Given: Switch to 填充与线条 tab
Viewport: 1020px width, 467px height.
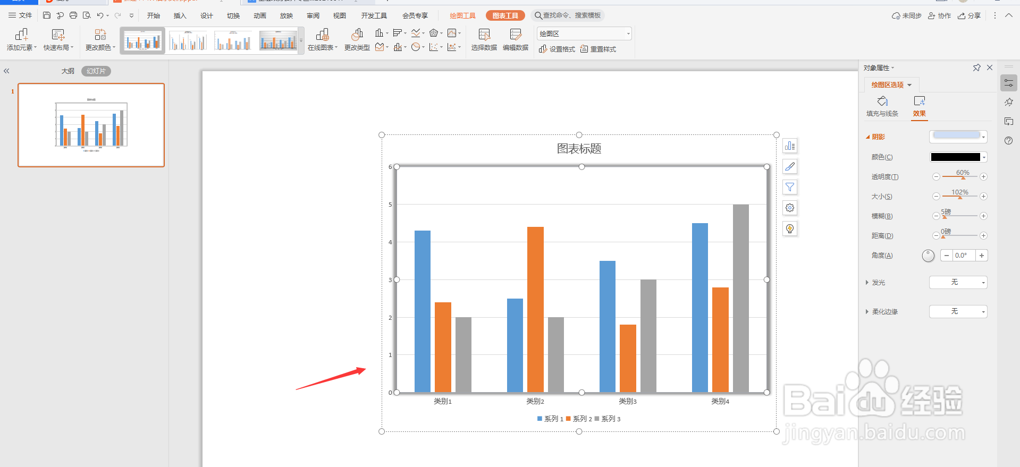Looking at the screenshot, I should pyautogui.click(x=882, y=106).
